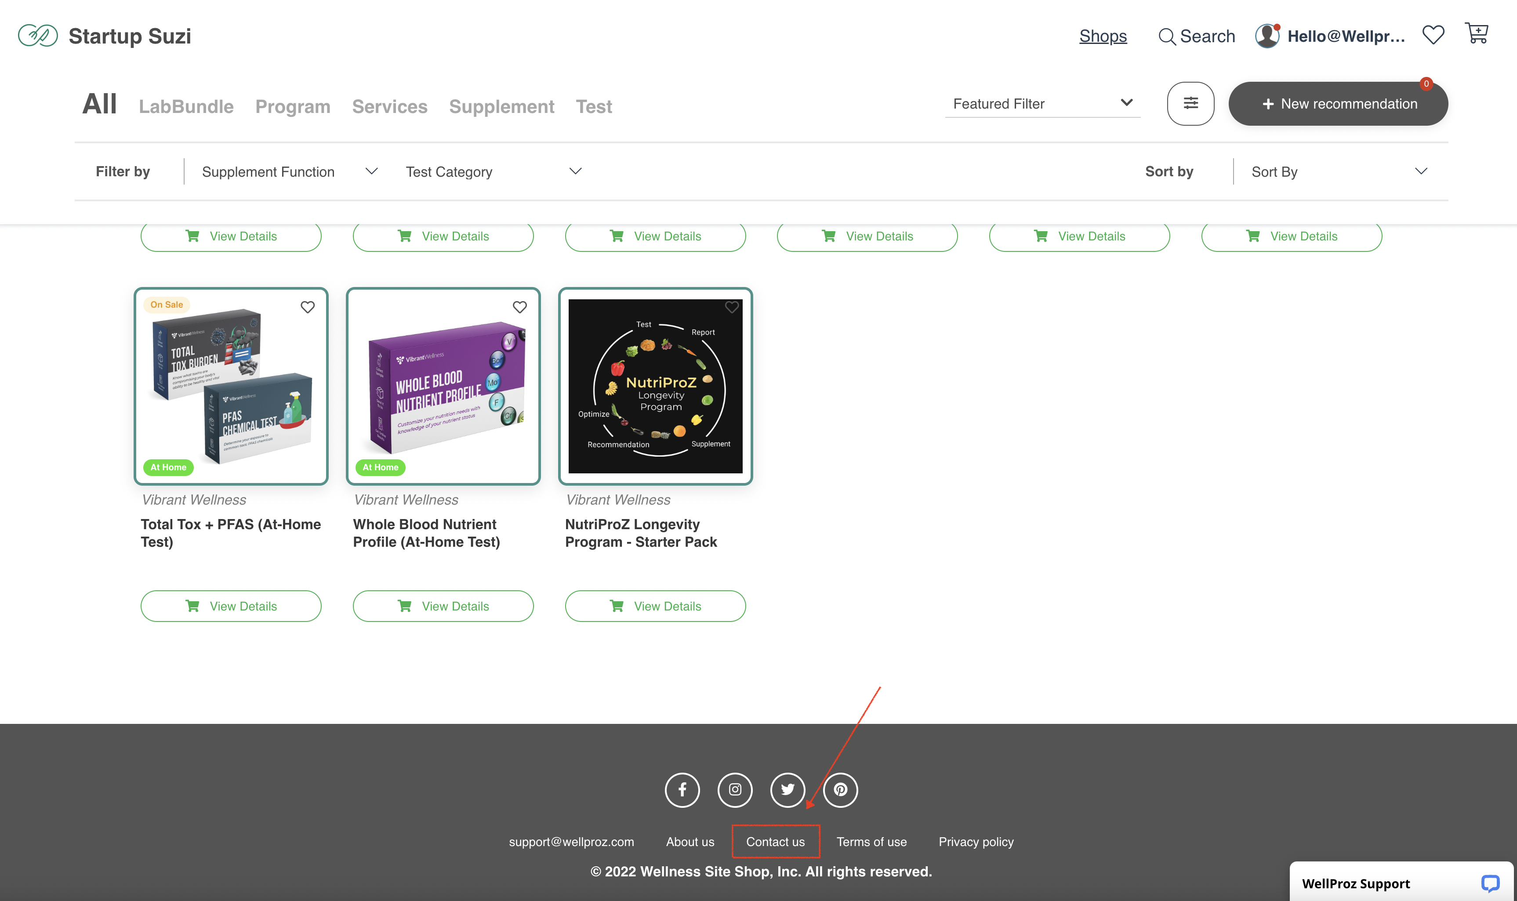Expand the Test Category filter
This screenshot has height=901, width=1517.
pos(494,172)
